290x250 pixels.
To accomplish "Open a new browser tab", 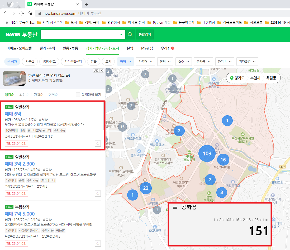I will coord(86,4).
